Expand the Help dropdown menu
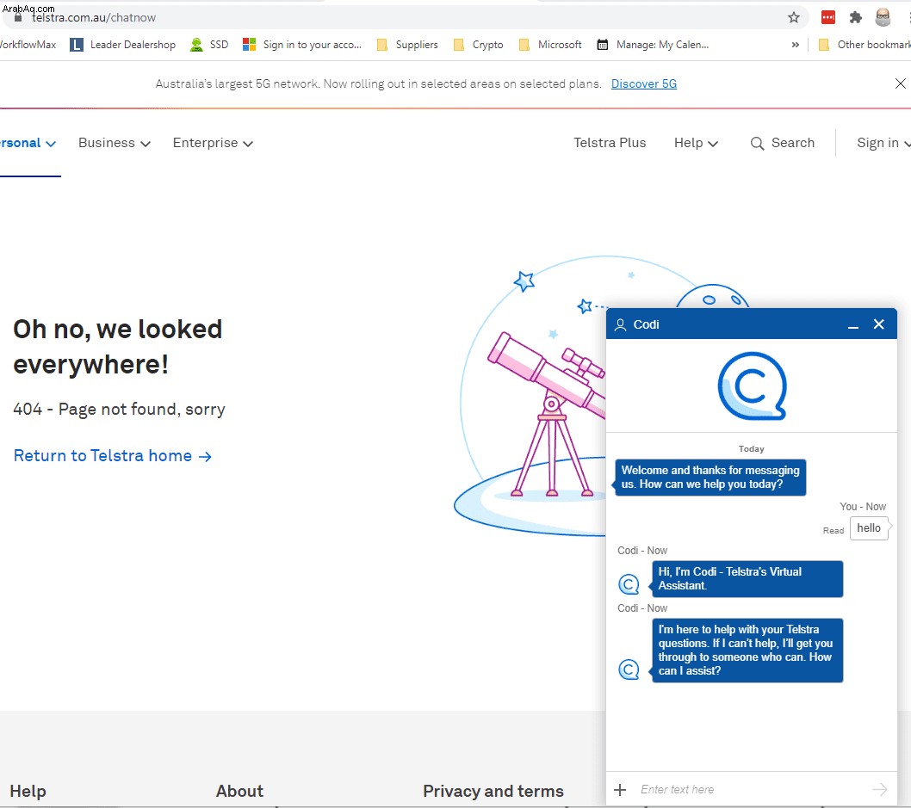The image size is (911, 808). 696,143
